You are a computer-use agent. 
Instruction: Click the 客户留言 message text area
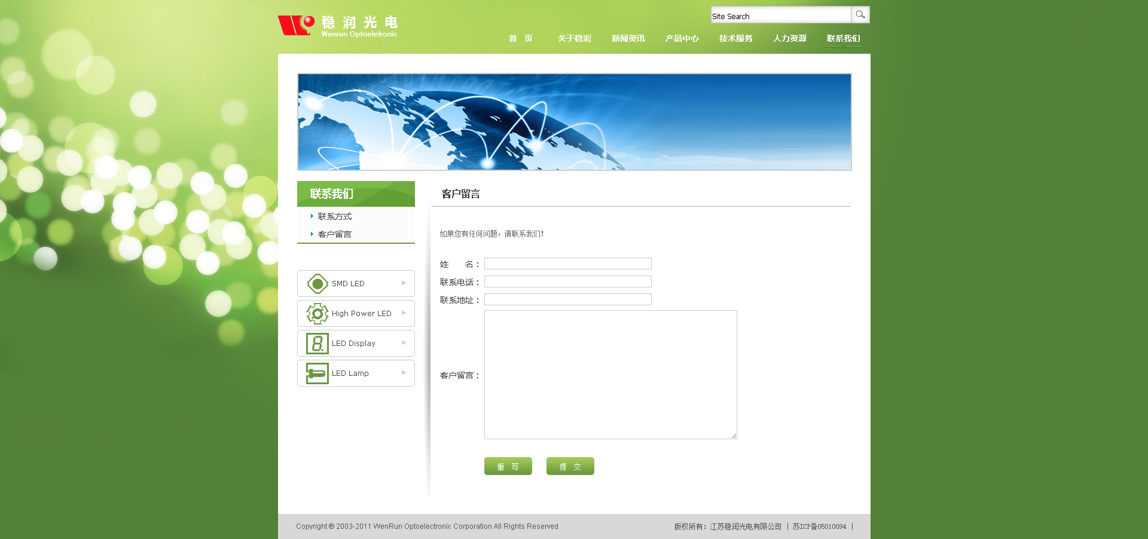point(610,375)
